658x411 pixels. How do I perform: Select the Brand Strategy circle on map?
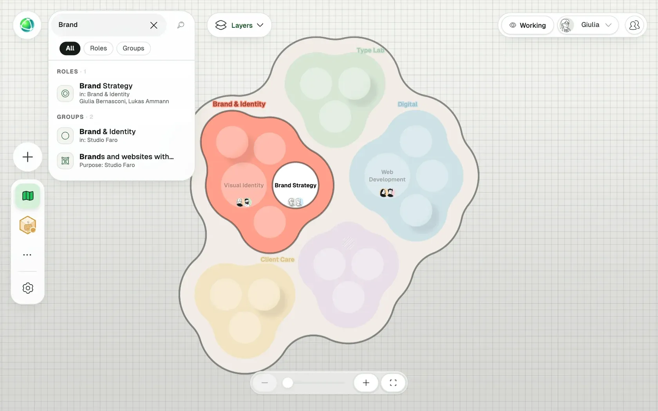[295, 185]
